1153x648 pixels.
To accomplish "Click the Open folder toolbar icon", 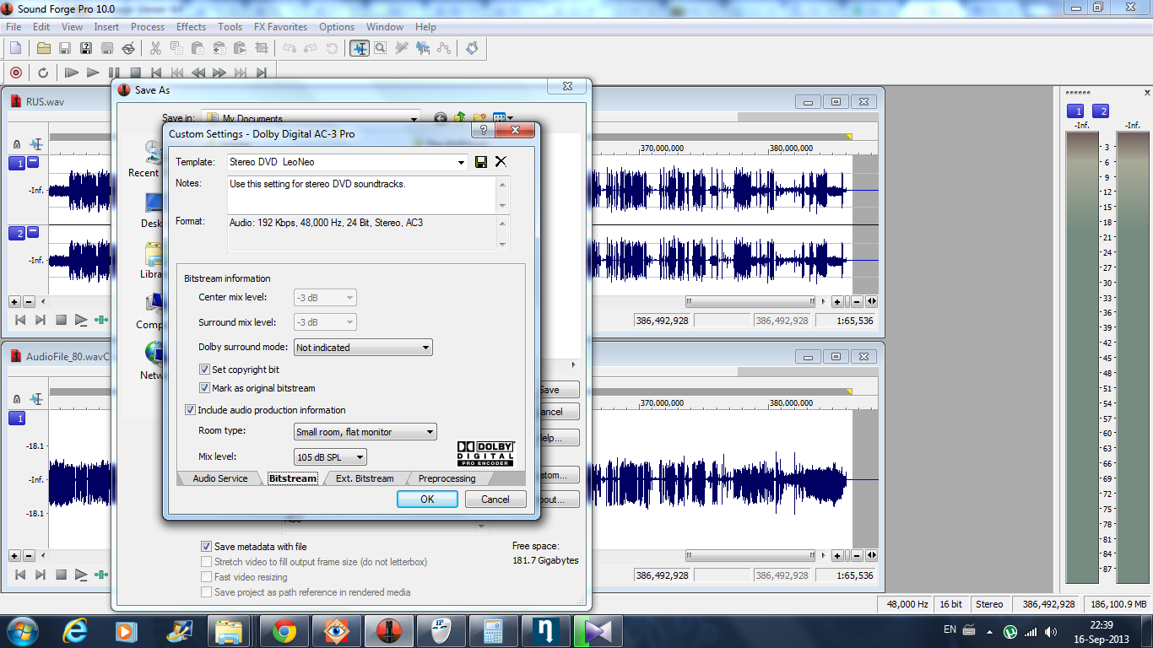I will [44, 48].
